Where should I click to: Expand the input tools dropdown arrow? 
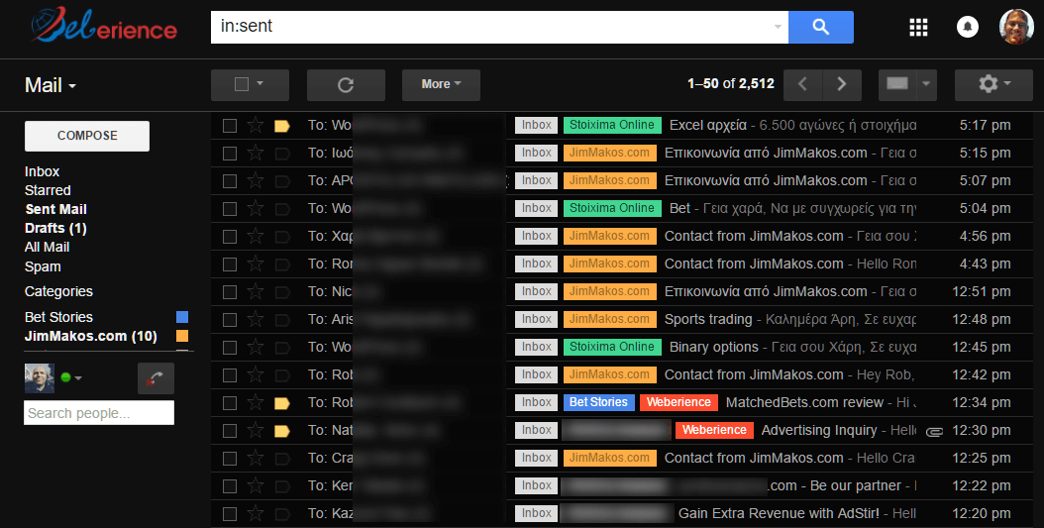[926, 84]
